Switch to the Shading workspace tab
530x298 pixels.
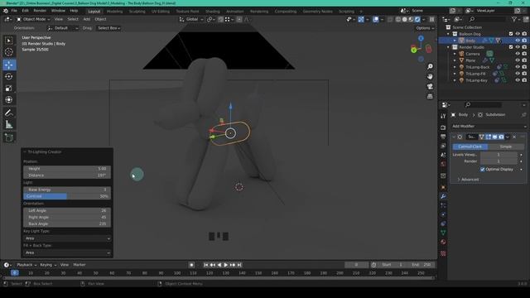click(212, 12)
